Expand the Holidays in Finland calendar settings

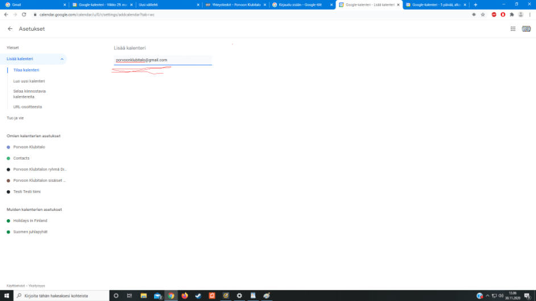pyautogui.click(x=30, y=220)
